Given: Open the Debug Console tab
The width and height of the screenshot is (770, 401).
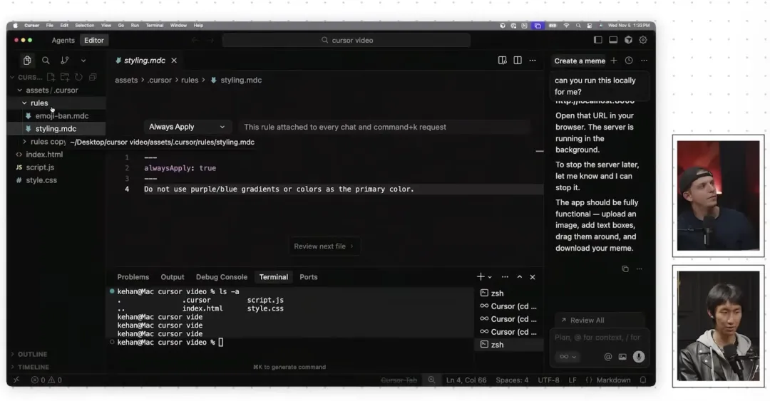Looking at the screenshot, I should click(222, 277).
